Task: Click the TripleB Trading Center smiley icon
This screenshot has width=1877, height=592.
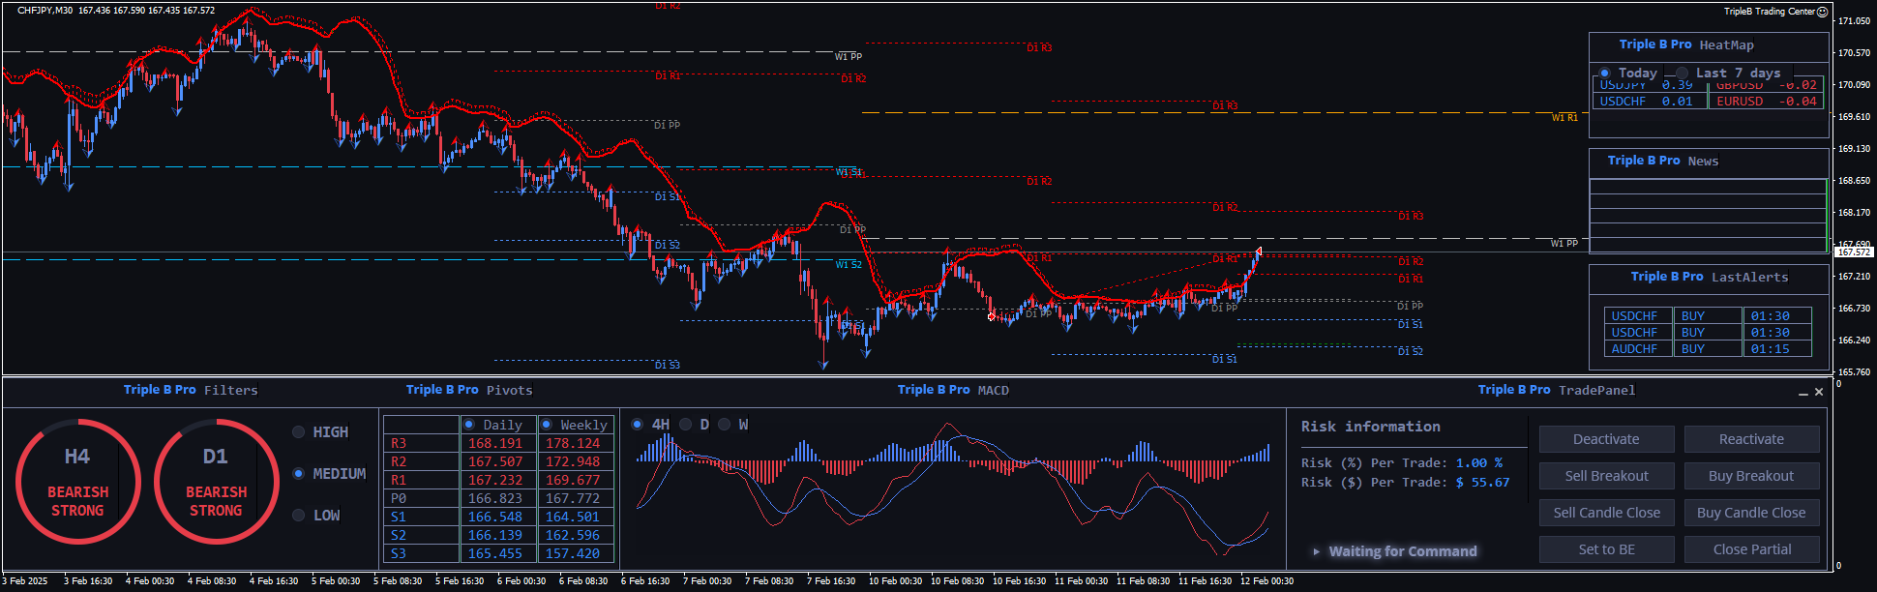Action: 1822,12
